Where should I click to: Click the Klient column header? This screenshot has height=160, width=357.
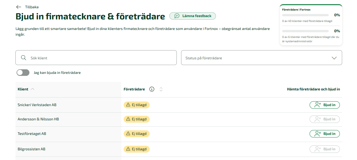point(23,89)
